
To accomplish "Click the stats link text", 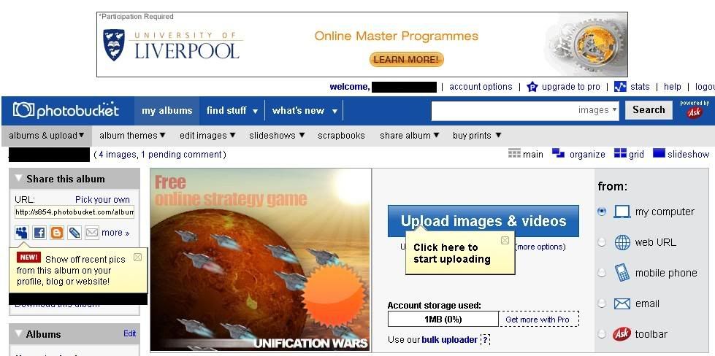I will [x=640, y=87].
